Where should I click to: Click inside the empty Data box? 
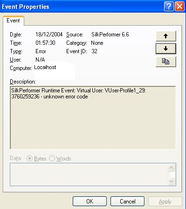pos(89,174)
